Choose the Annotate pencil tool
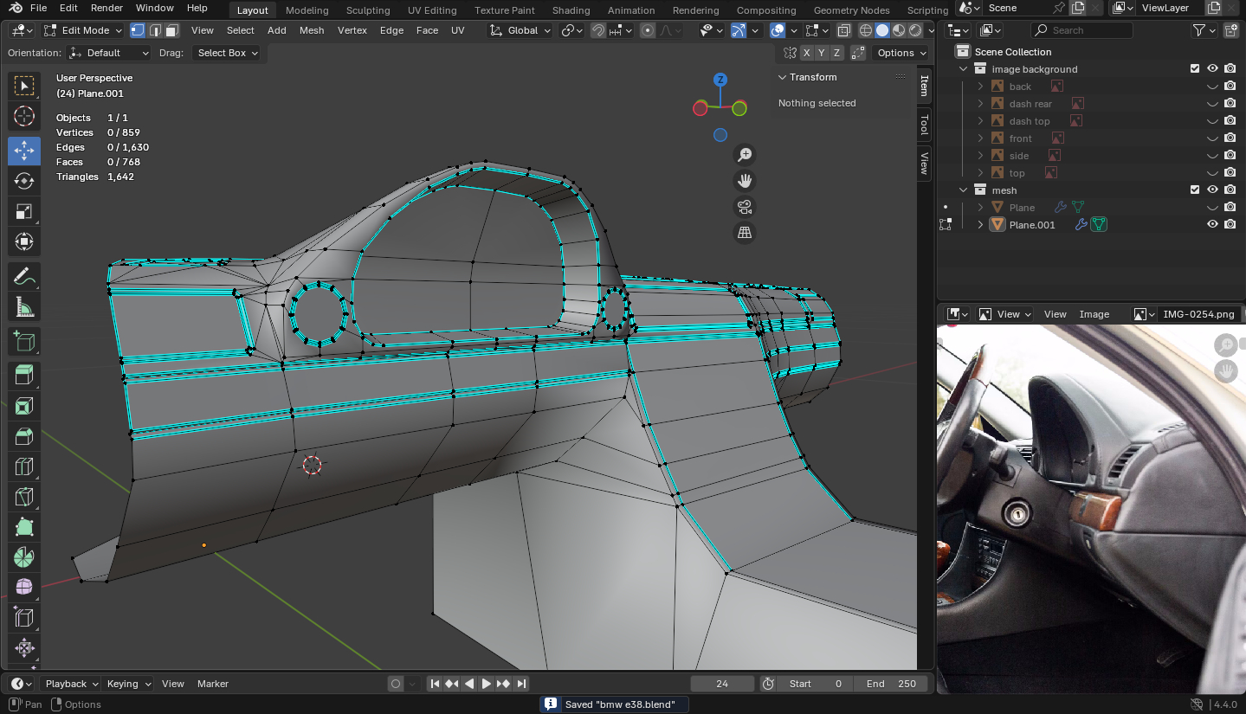 coord(24,277)
